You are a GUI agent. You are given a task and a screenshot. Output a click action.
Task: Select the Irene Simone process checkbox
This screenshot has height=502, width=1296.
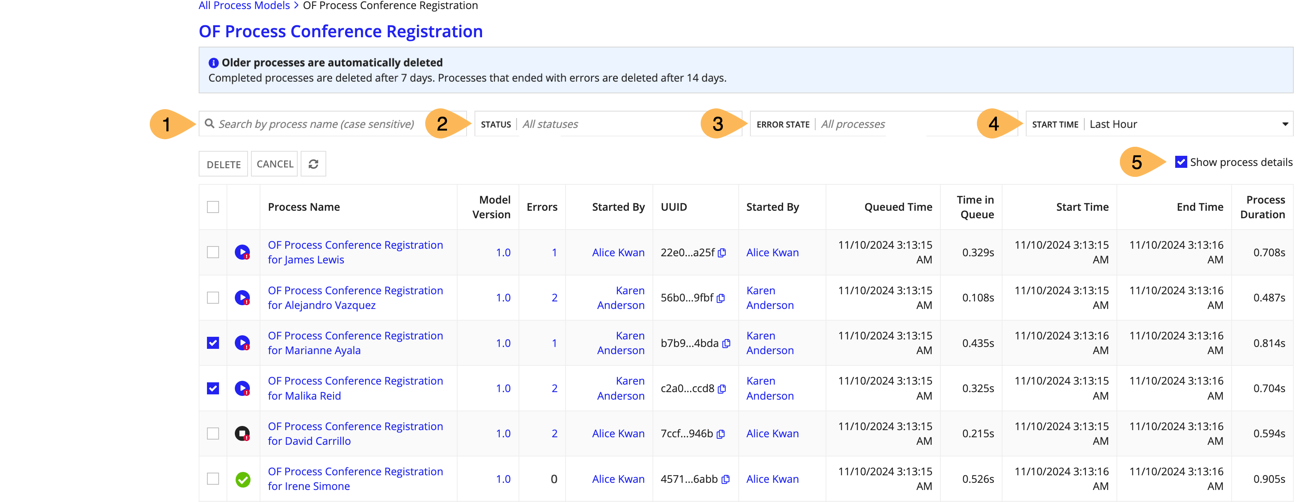[x=213, y=478]
